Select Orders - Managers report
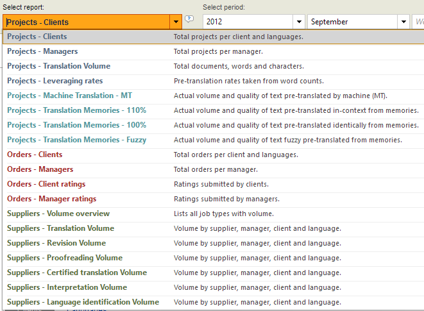 [40, 169]
